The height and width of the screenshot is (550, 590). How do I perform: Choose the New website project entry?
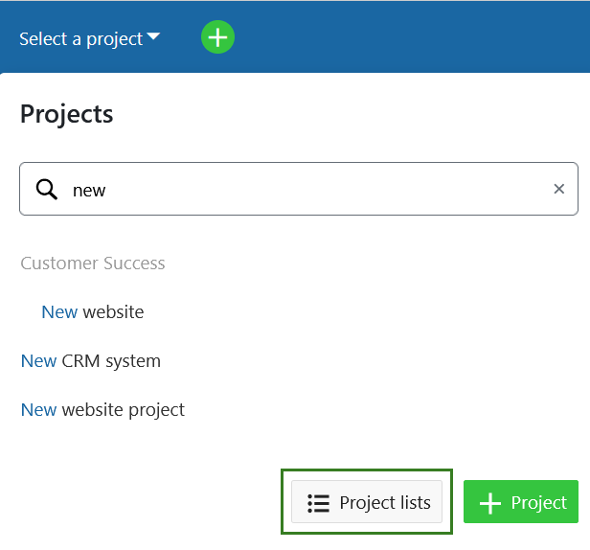tap(102, 409)
